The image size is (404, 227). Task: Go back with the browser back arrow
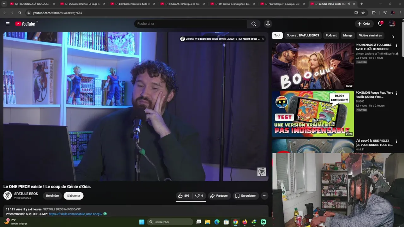4,13
